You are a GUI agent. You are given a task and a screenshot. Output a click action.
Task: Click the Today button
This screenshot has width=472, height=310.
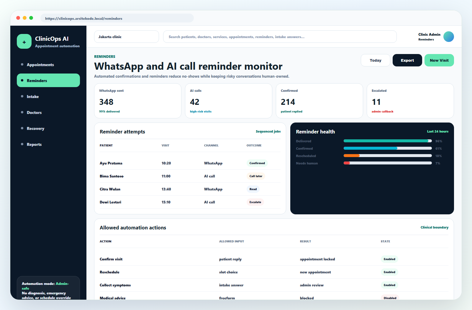coord(376,60)
